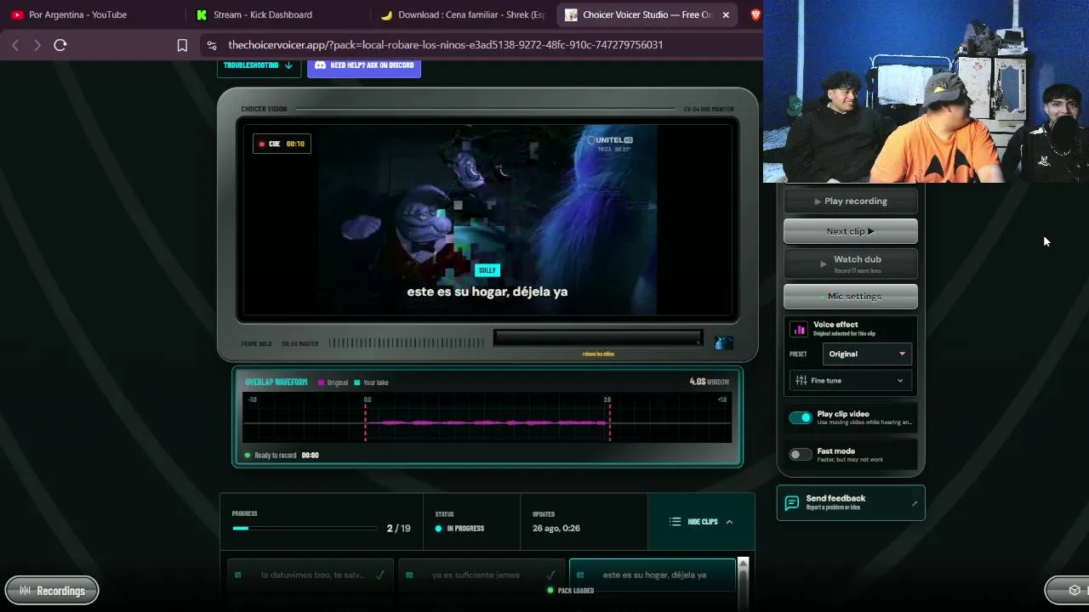Click the waveform icon in Recordings button
Viewport: 1089px width, 612px height.
26,591
